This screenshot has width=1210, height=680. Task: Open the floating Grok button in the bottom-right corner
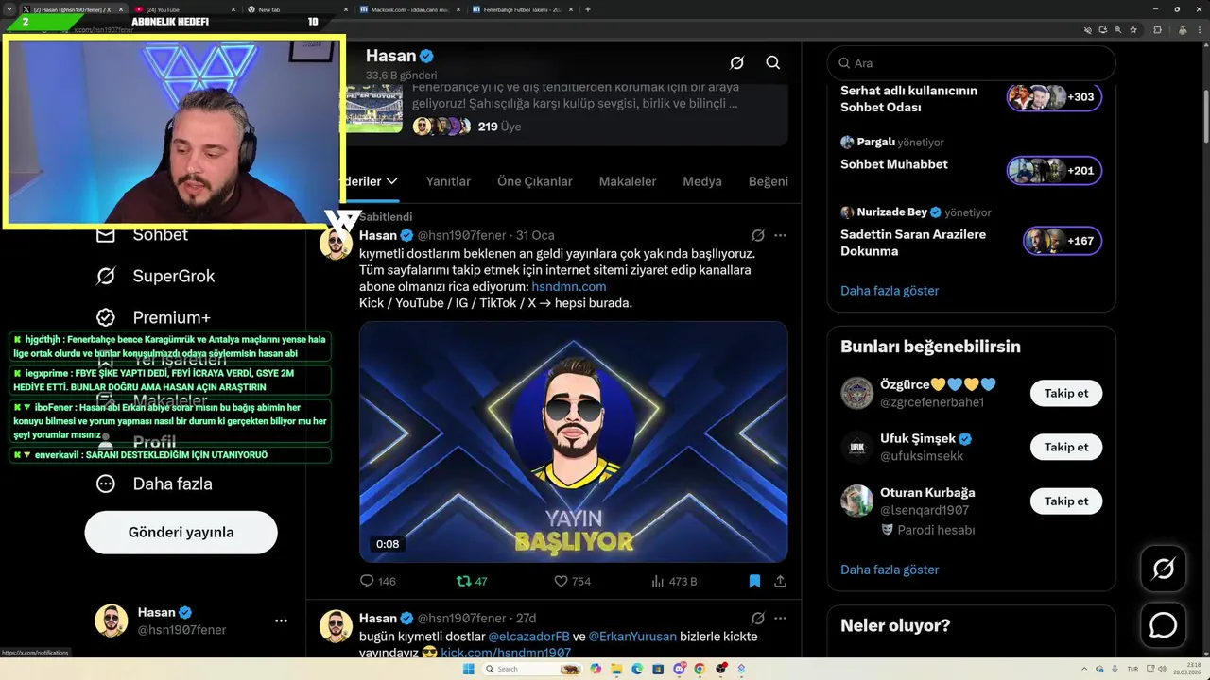pos(1164,569)
